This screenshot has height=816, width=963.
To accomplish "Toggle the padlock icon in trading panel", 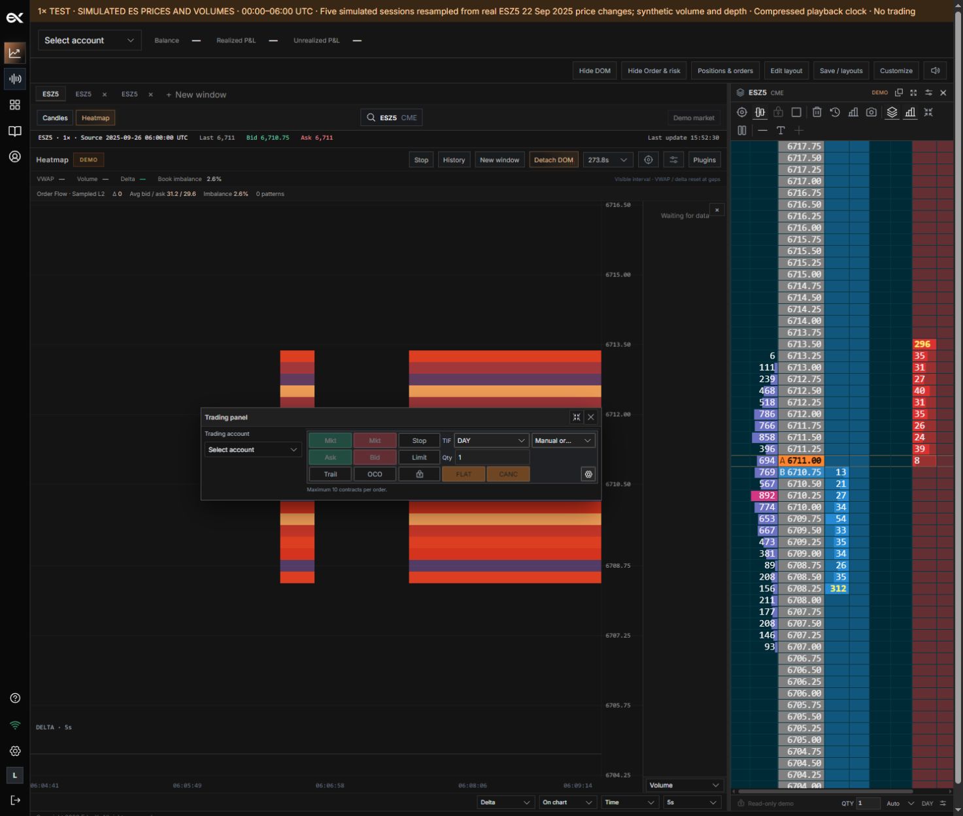I will (420, 474).
